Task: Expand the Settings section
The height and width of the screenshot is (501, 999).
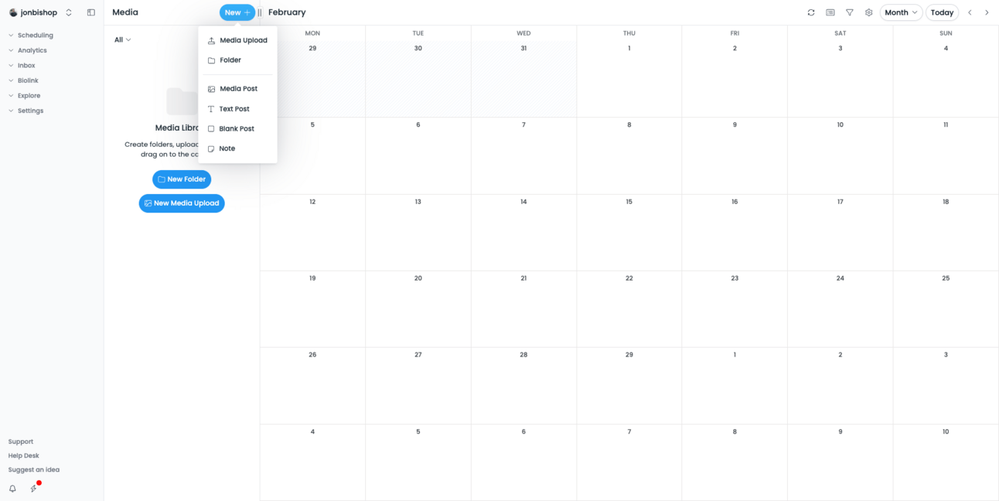Action: [x=30, y=111]
